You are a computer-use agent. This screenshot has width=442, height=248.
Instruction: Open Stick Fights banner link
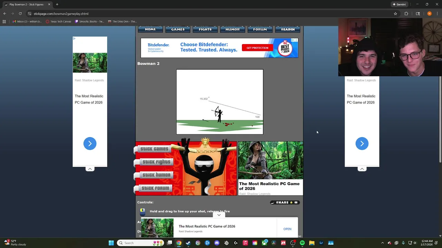tap(156, 162)
